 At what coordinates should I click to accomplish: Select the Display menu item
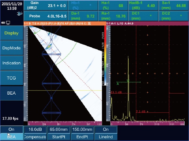[x=12, y=33]
